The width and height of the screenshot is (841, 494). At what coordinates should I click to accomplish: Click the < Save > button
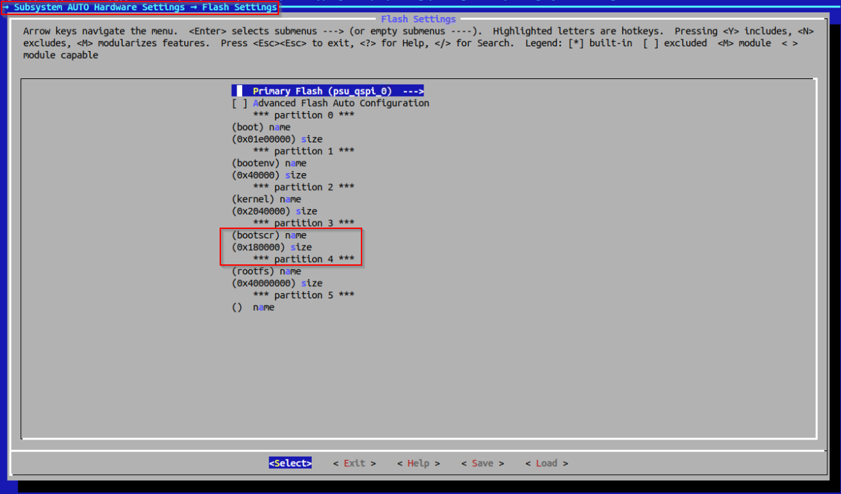tap(482, 463)
